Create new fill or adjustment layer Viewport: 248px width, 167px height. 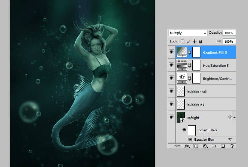coord(205,146)
